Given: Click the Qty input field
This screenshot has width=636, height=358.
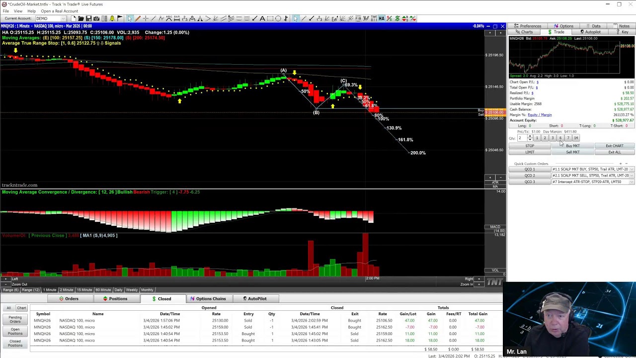Looking at the screenshot, I should (522, 138).
